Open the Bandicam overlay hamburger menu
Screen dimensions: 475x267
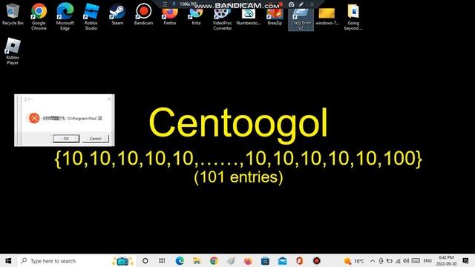(165, 4)
